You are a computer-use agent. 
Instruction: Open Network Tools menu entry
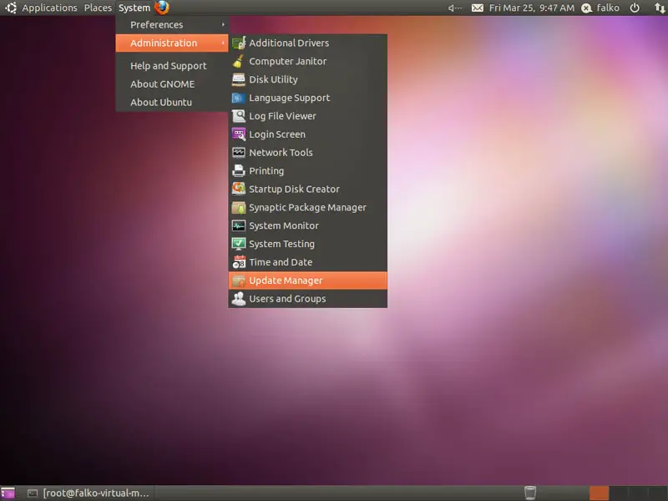pyautogui.click(x=308, y=153)
